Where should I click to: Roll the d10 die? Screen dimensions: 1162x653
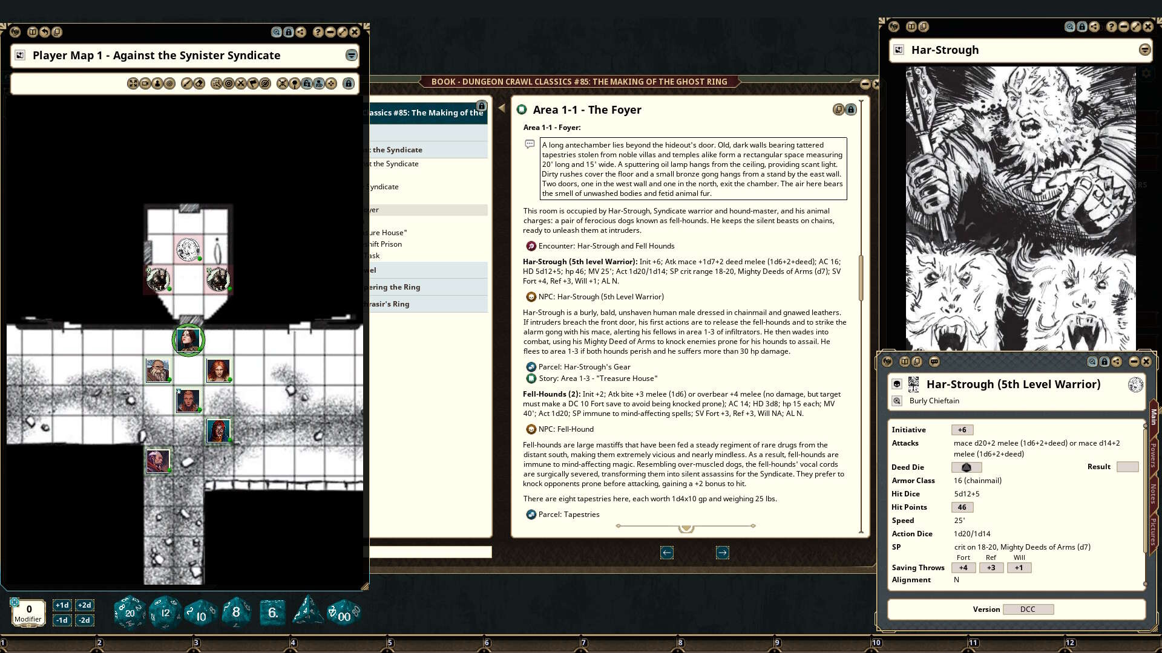point(200,614)
